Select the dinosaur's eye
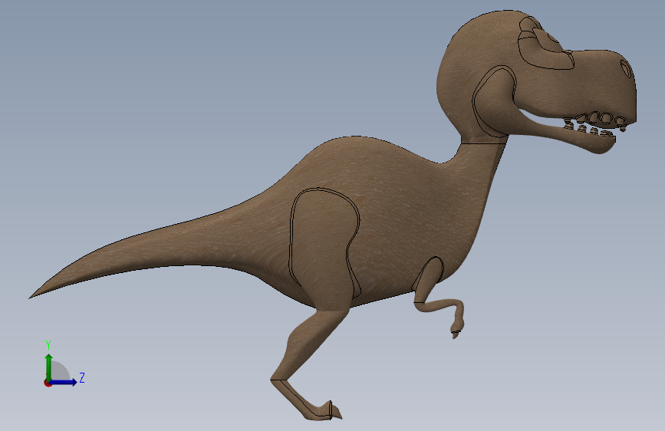 (x=552, y=38)
